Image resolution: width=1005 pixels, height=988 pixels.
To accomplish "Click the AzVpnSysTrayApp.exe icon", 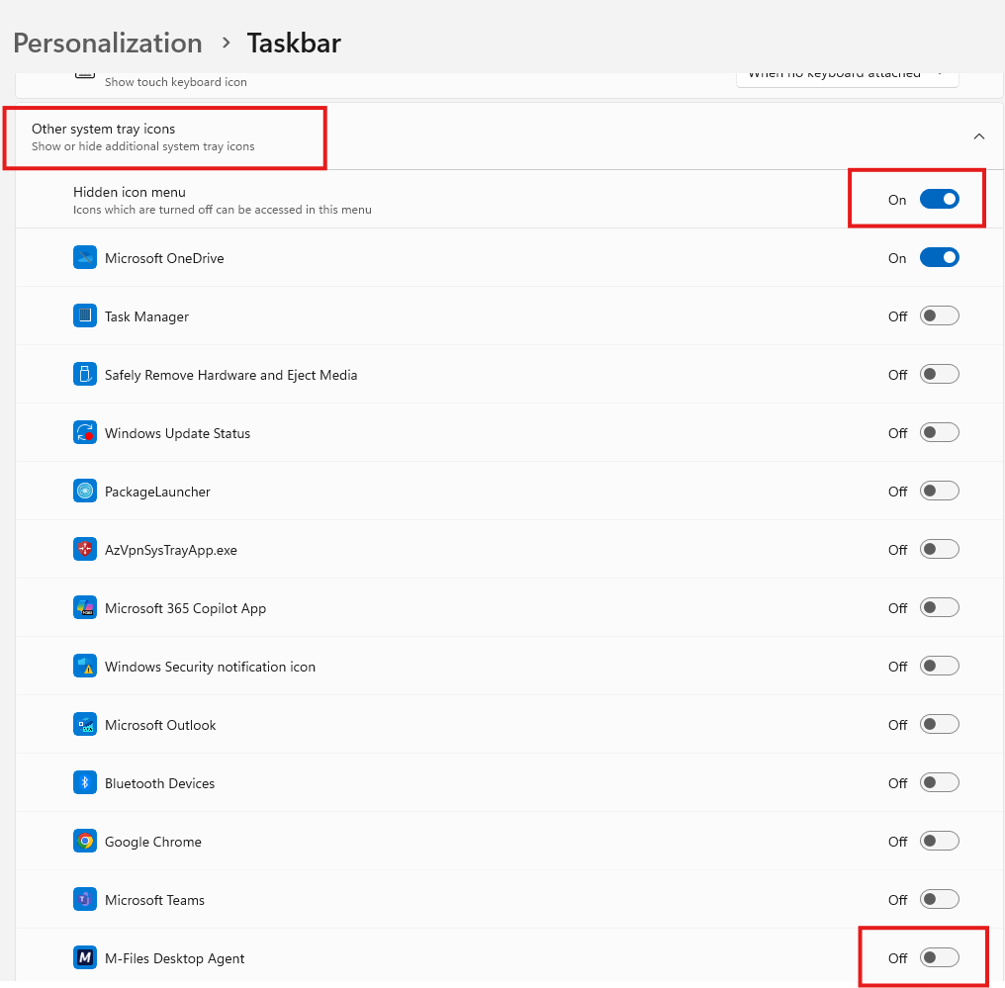I will click(85, 549).
